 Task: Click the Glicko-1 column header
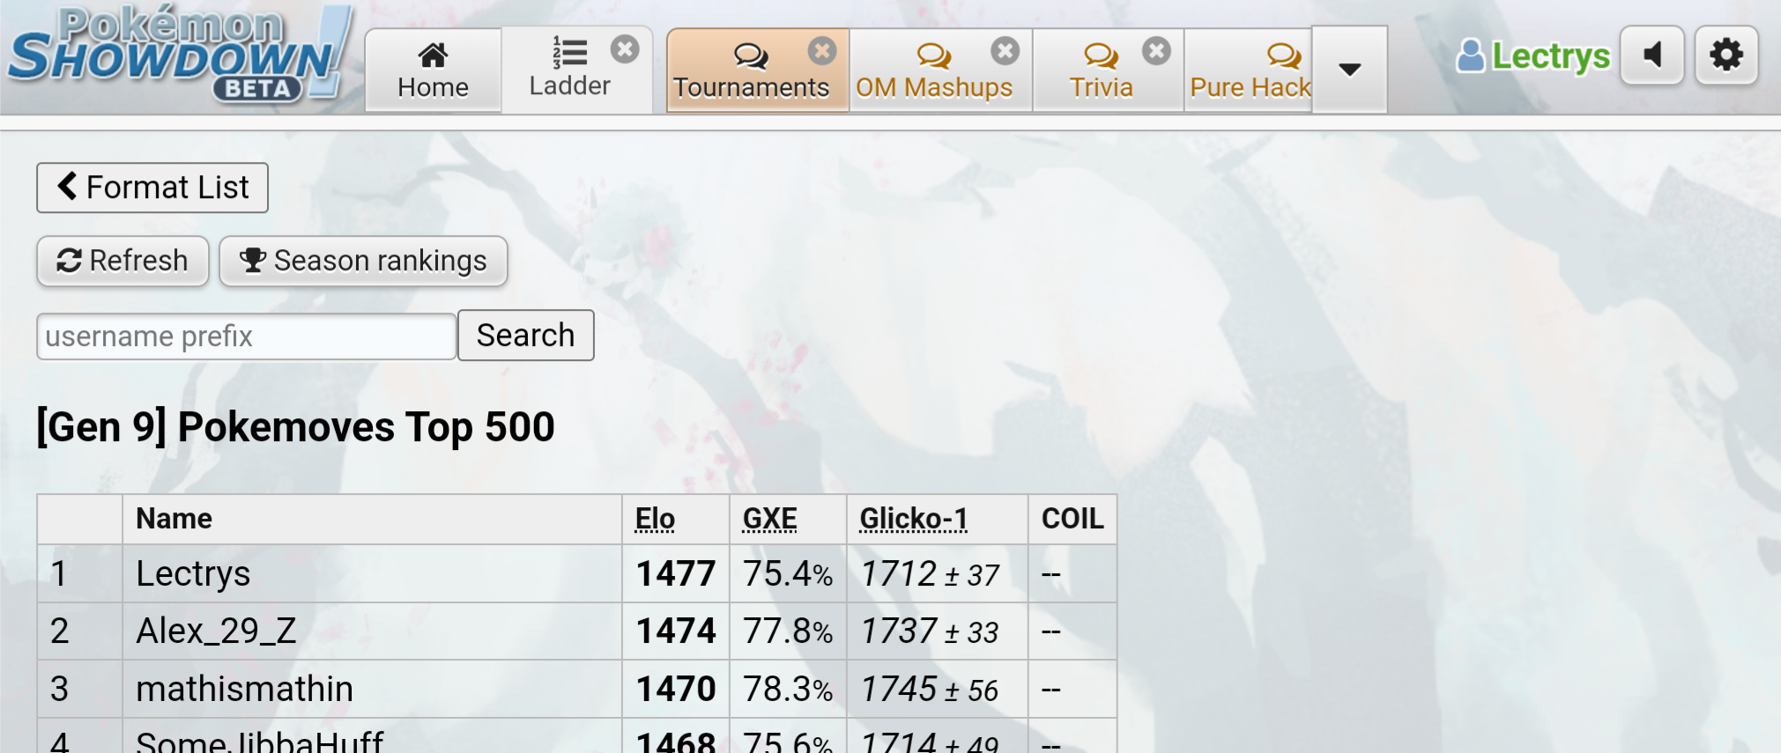[913, 519]
